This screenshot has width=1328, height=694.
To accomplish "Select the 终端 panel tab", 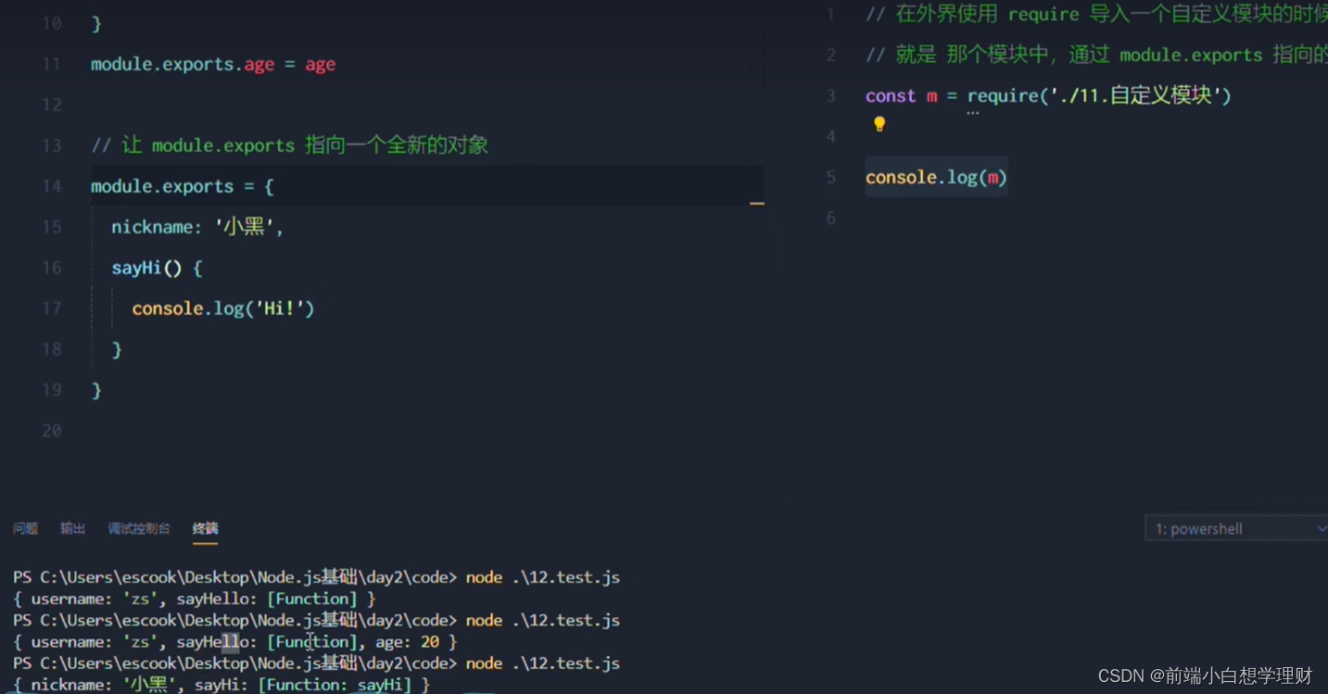I will (x=206, y=528).
